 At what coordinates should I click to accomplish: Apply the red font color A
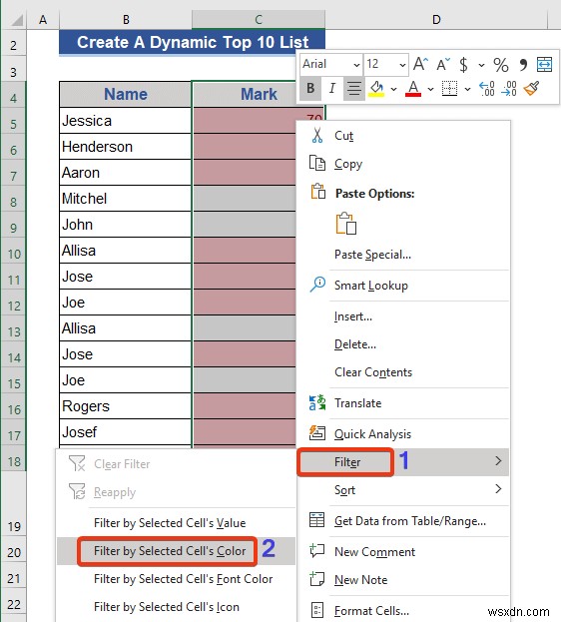coord(413,89)
